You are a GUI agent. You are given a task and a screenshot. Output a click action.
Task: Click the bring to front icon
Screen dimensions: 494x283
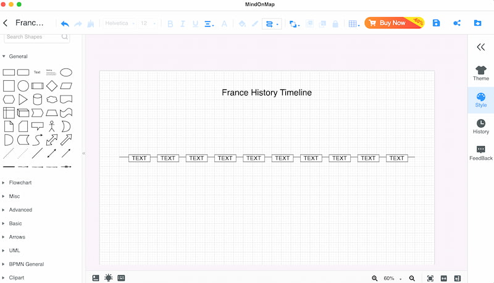click(310, 23)
